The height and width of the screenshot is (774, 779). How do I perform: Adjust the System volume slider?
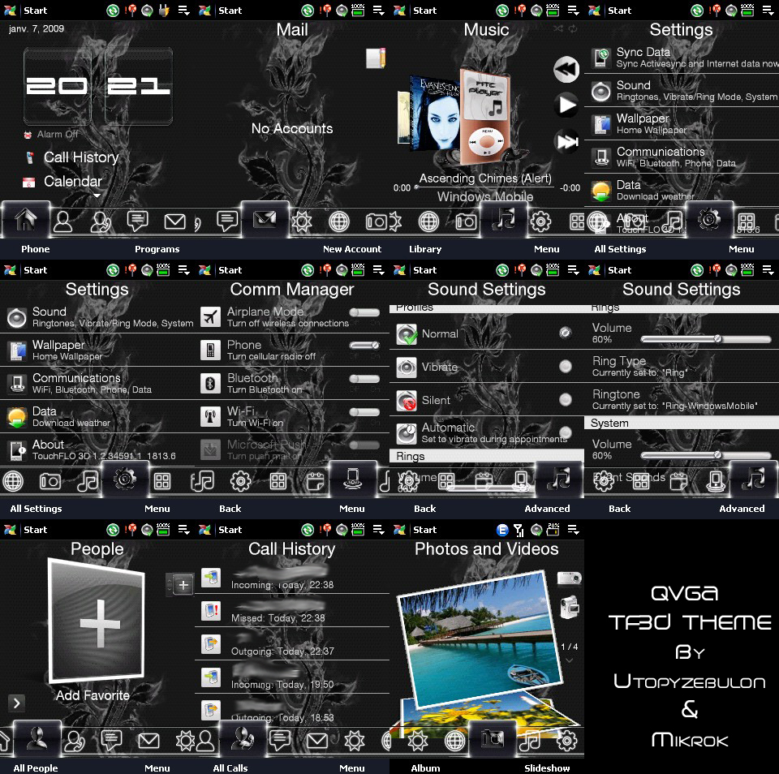tap(706, 455)
